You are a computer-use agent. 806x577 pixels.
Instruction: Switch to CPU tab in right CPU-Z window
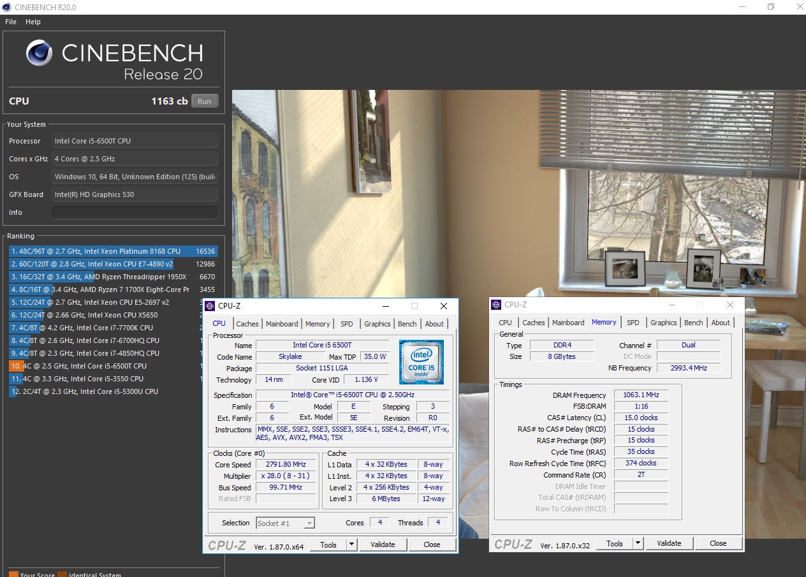tap(505, 323)
